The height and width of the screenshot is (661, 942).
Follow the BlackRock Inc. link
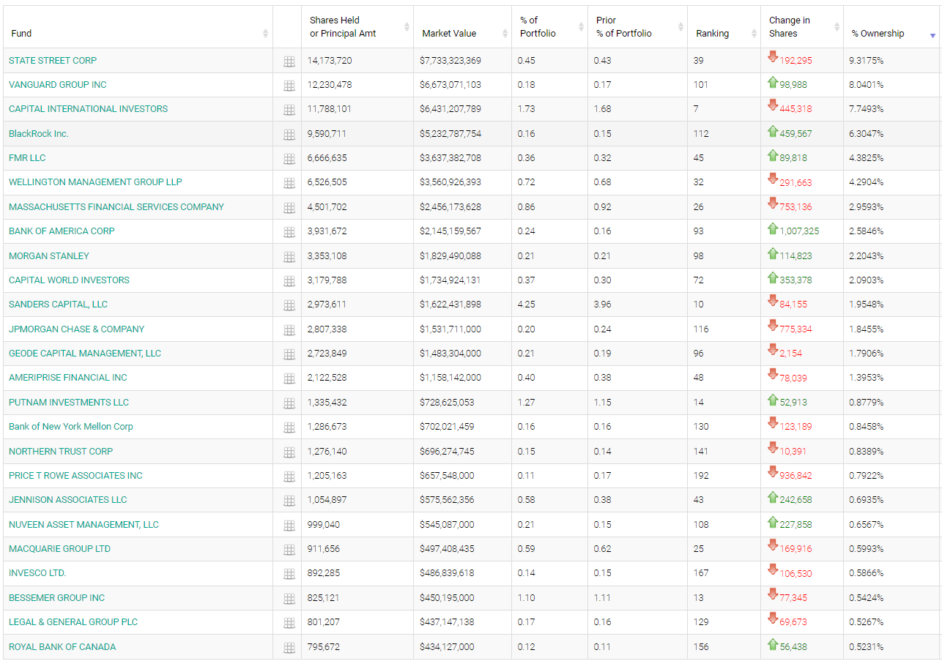[39, 133]
